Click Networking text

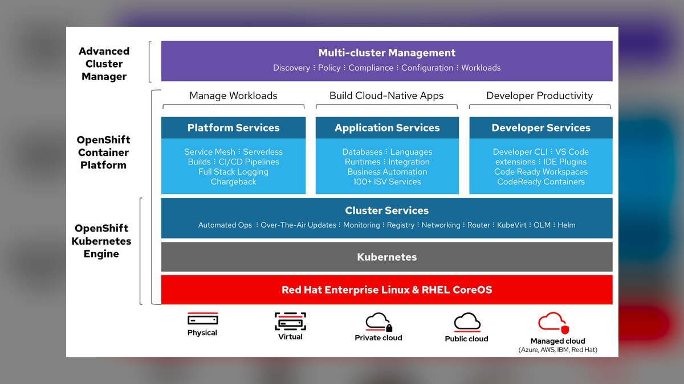(441, 225)
